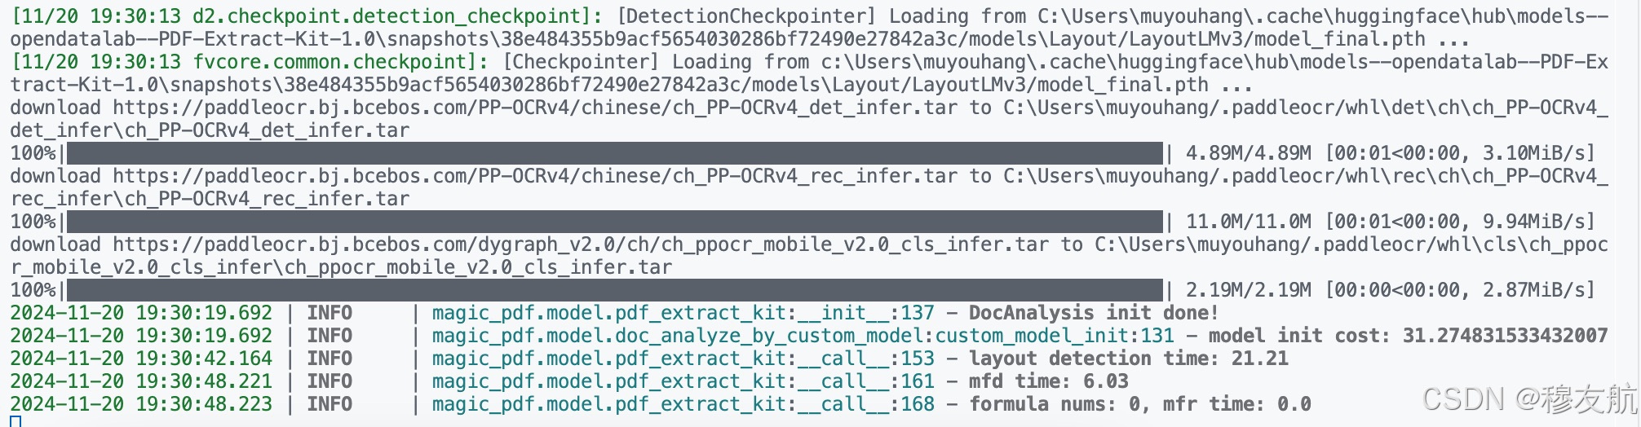Click the "model init cost: 31.274831533432007" message
The image size is (1641, 427).
click(1408, 336)
